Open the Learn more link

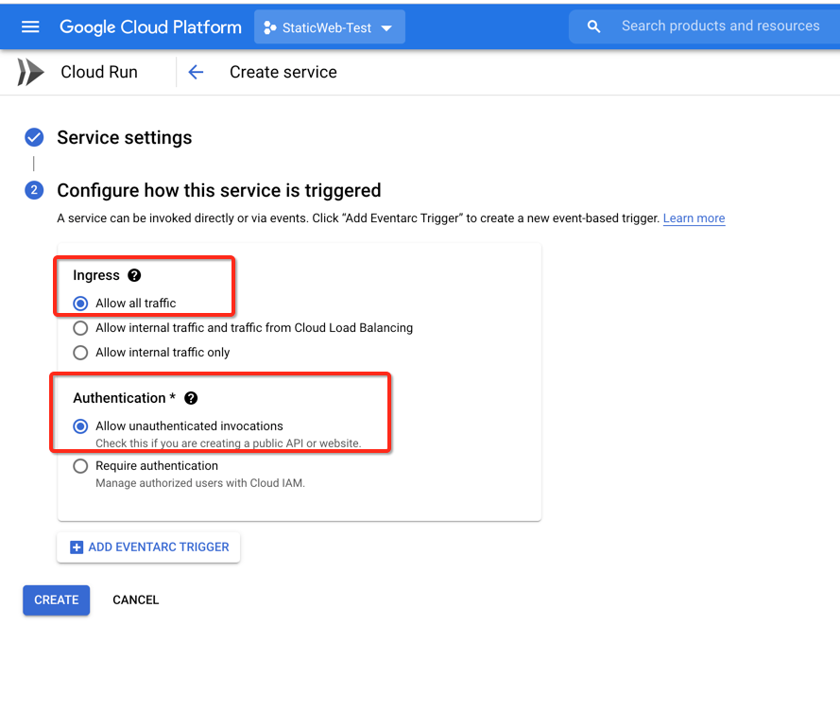tap(694, 218)
